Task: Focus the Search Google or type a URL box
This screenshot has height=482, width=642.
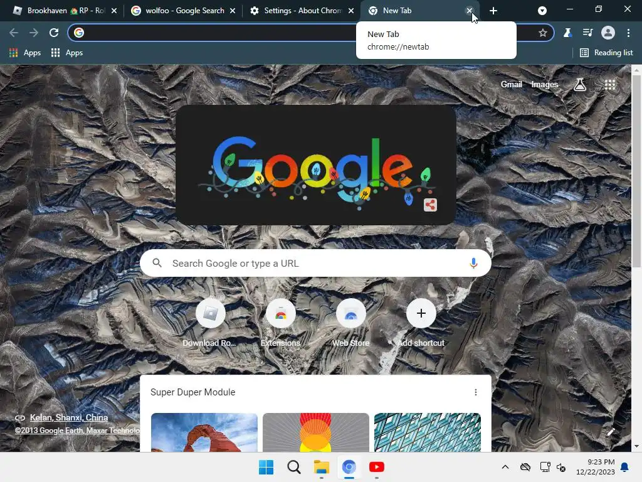Action: pyautogui.click(x=316, y=263)
